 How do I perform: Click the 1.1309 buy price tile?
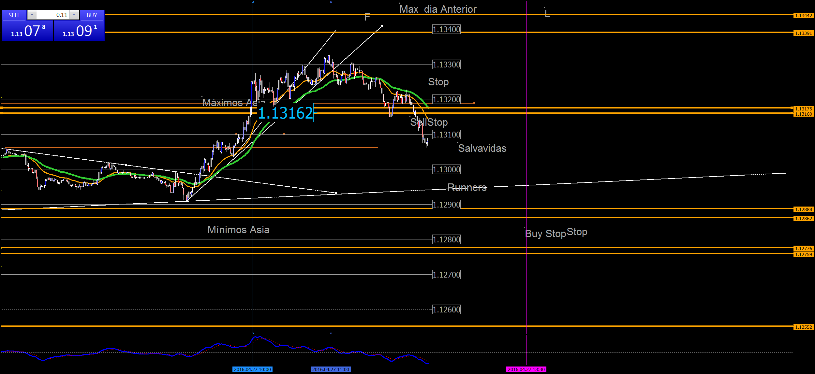click(x=79, y=31)
